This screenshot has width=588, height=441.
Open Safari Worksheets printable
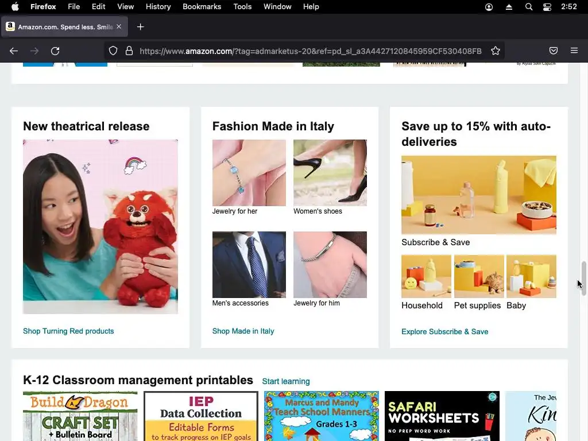[442, 416]
